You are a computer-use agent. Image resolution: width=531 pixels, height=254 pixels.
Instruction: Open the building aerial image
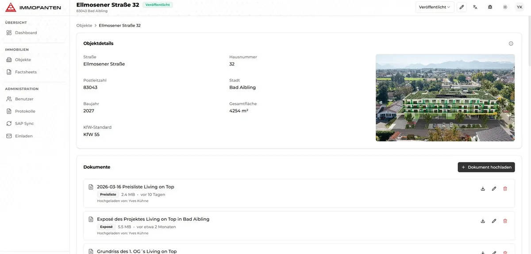[x=445, y=98]
